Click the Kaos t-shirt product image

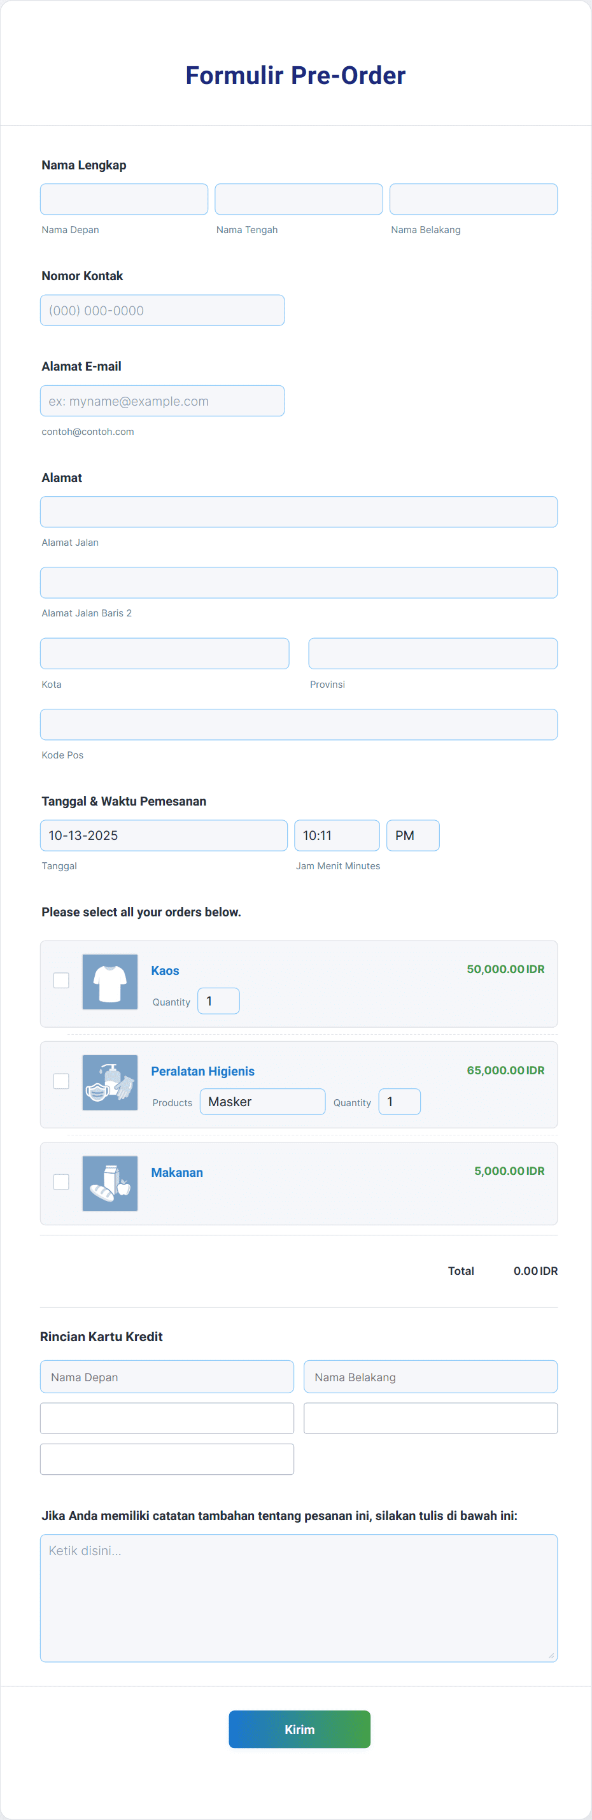[109, 981]
